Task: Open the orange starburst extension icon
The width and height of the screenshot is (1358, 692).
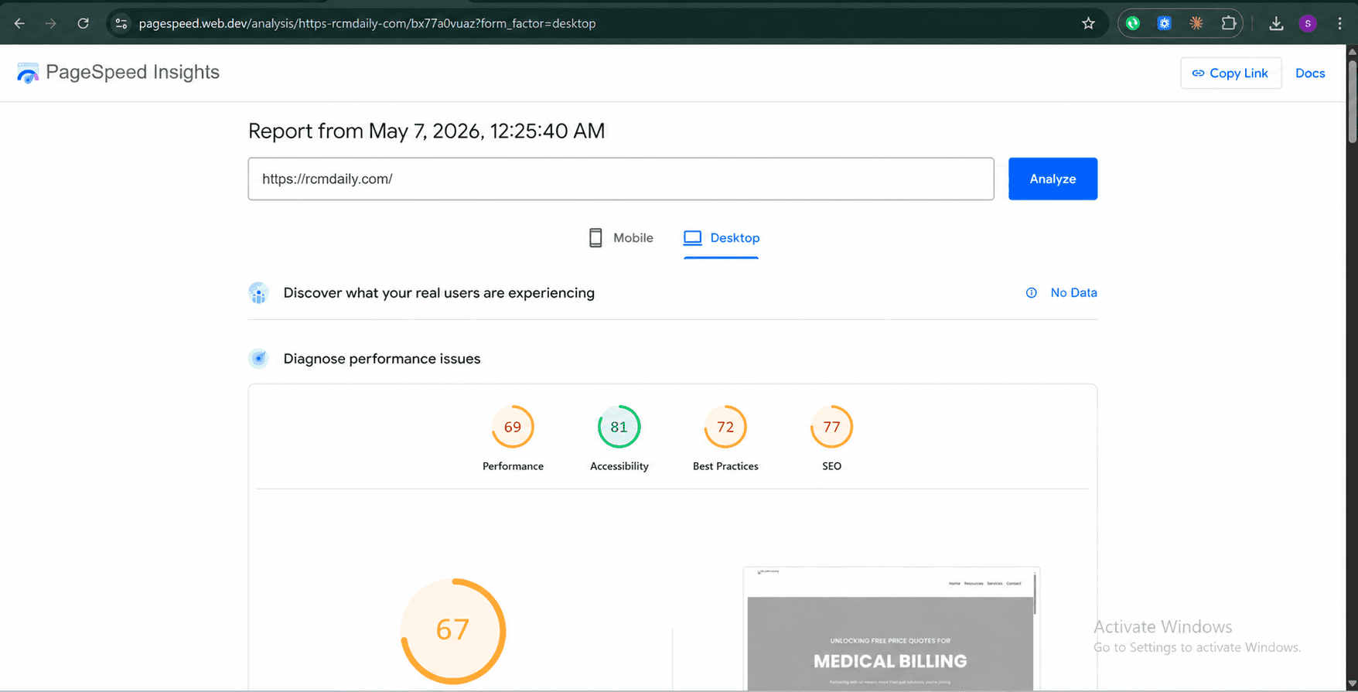Action: point(1196,23)
